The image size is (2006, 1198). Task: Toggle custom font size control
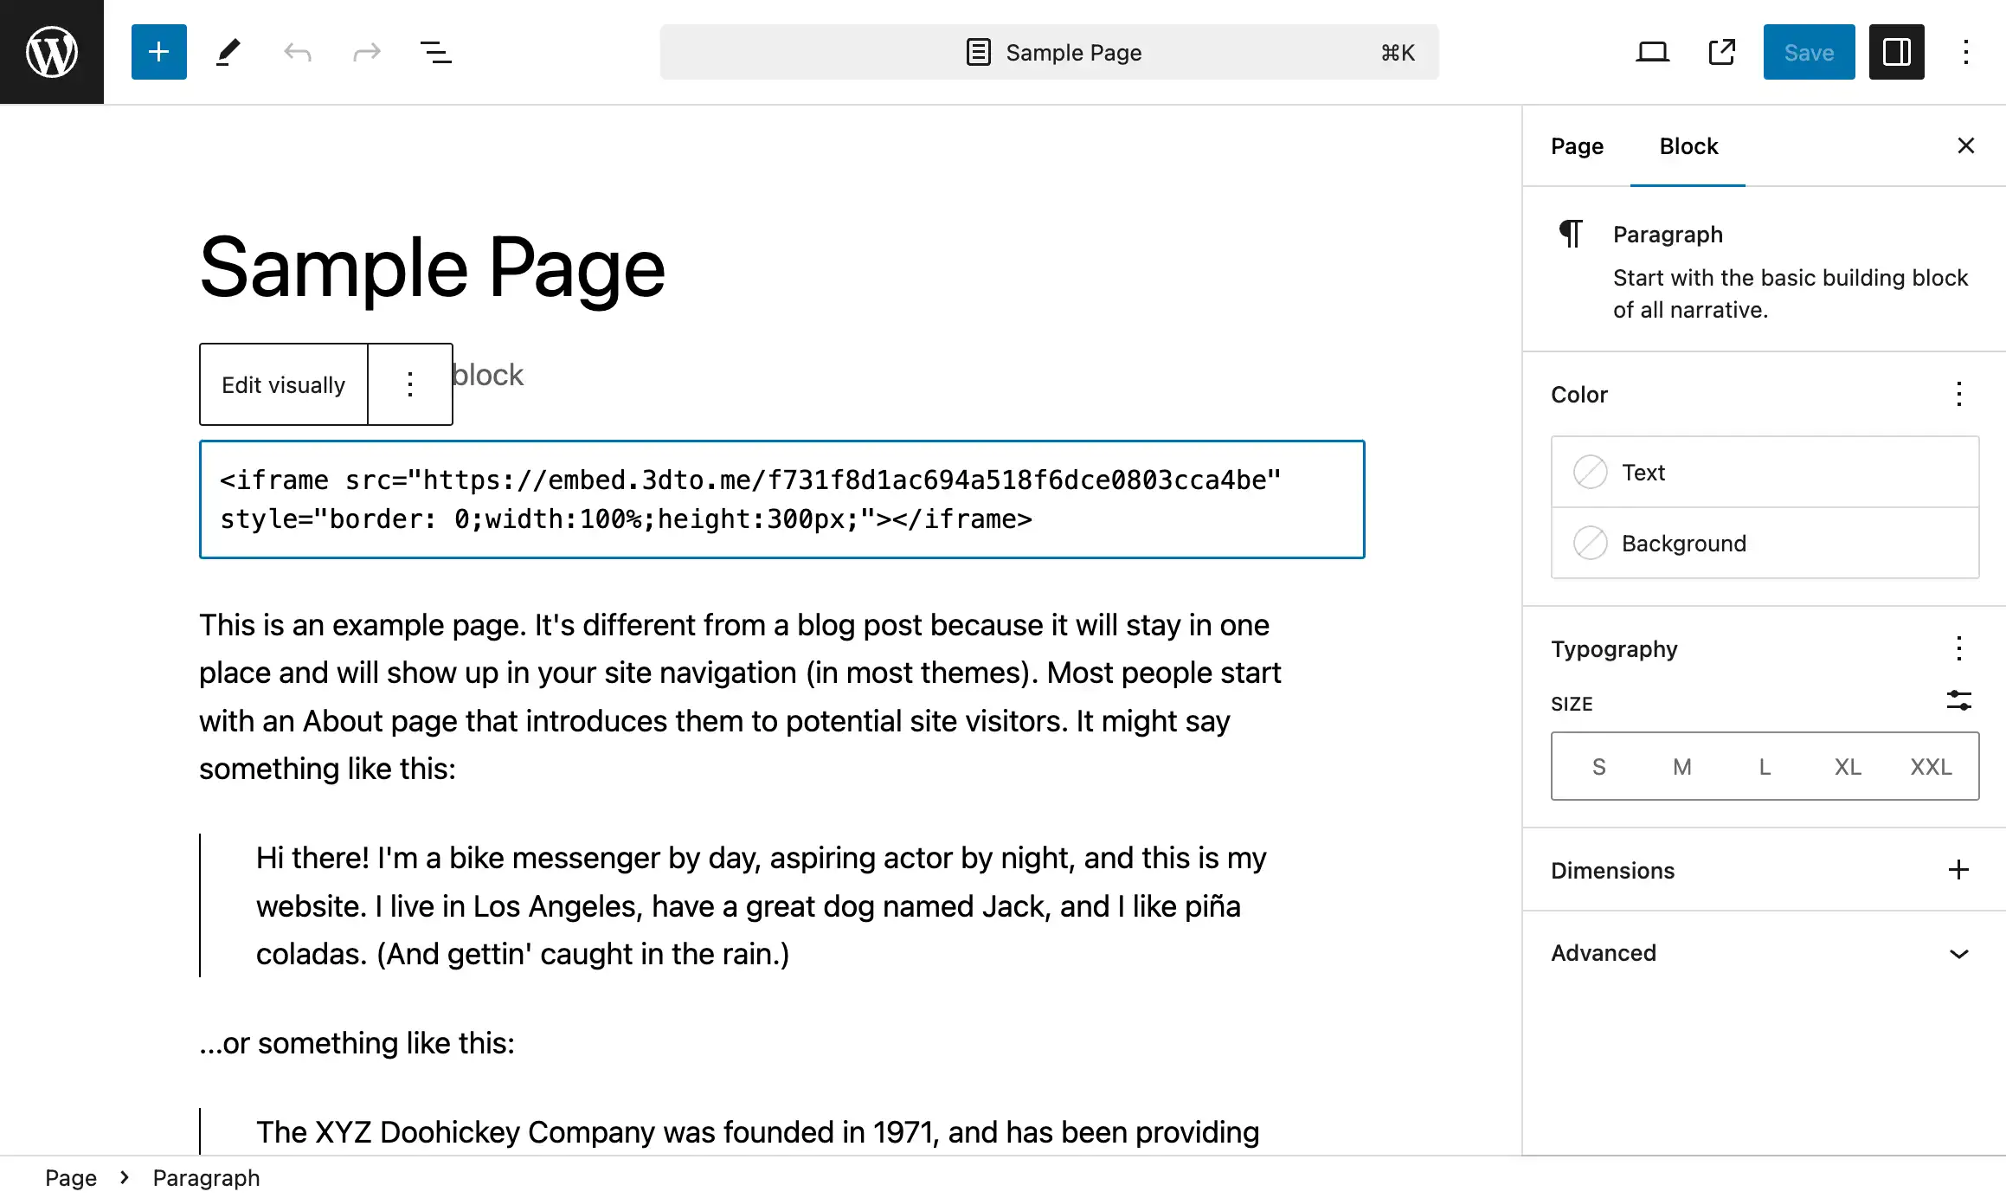tap(1958, 700)
